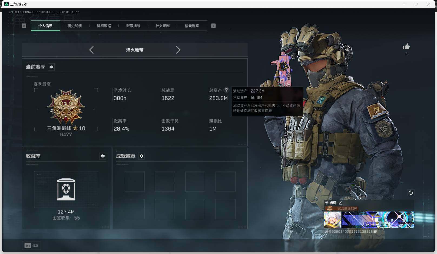This screenshot has width=437, height=254.
Task: Click the pencil icon next to 婕璐
Action: pos(340,203)
